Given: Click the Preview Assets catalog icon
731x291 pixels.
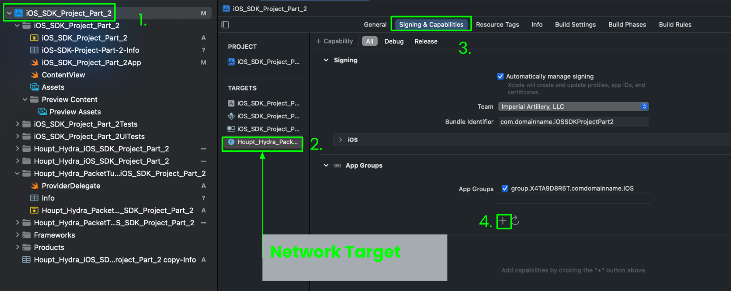Looking at the screenshot, I should point(42,112).
